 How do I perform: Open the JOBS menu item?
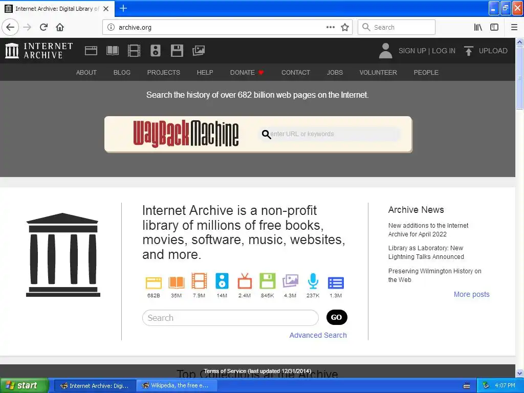tap(335, 73)
